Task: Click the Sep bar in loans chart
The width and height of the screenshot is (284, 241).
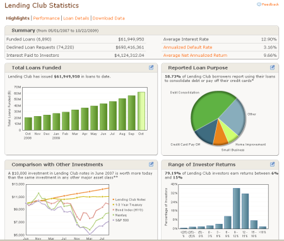Action: (x=132, y=113)
